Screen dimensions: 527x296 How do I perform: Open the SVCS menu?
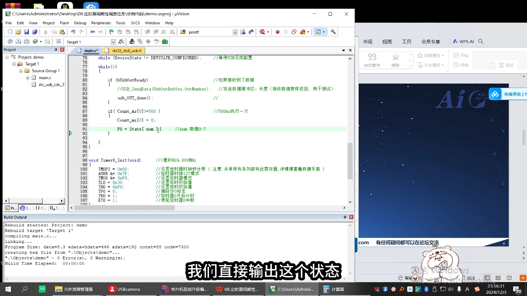pyautogui.click(x=135, y=23)
